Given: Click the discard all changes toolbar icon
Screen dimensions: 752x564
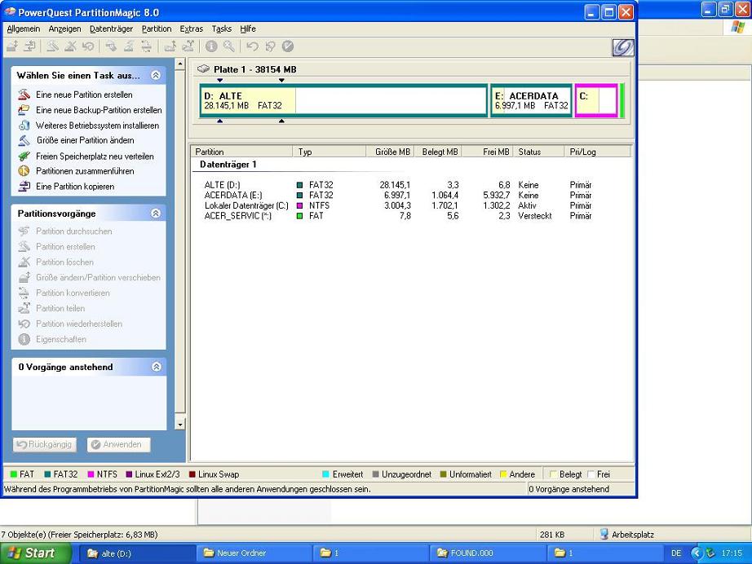Looking at the screenshot, I should click(x=270, y=46).
